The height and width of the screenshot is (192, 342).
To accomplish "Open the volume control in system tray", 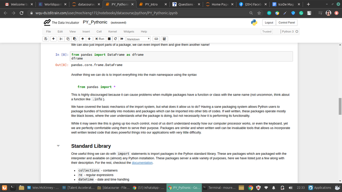I will pos(290,188).
